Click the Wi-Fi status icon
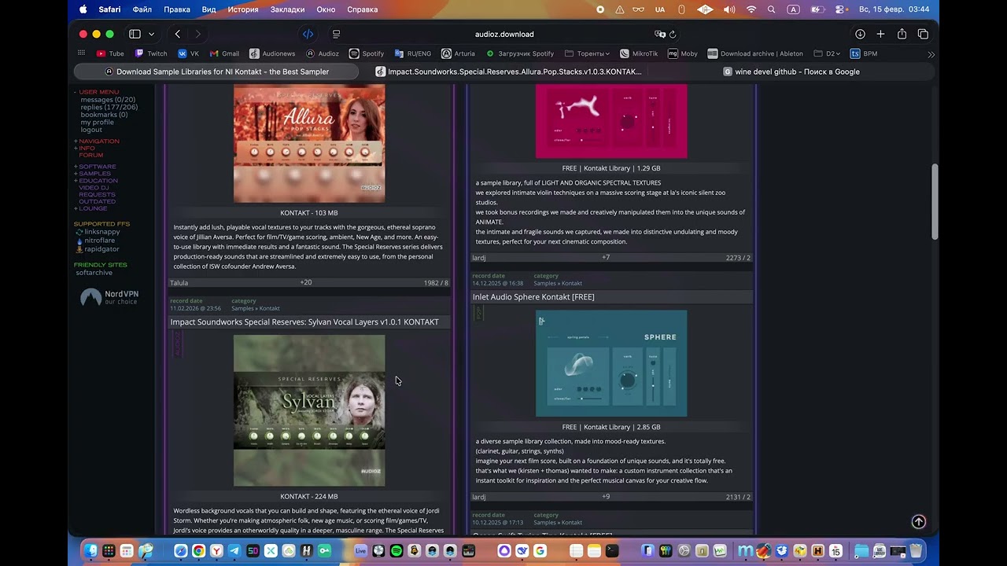The height and width of the screenshot is (566, 1007). (x=751, y=9)
